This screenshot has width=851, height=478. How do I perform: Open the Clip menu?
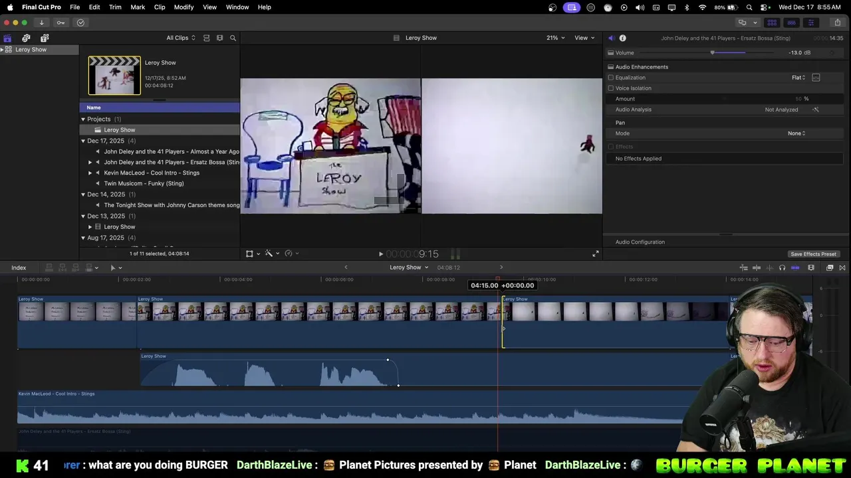(160, 7)
